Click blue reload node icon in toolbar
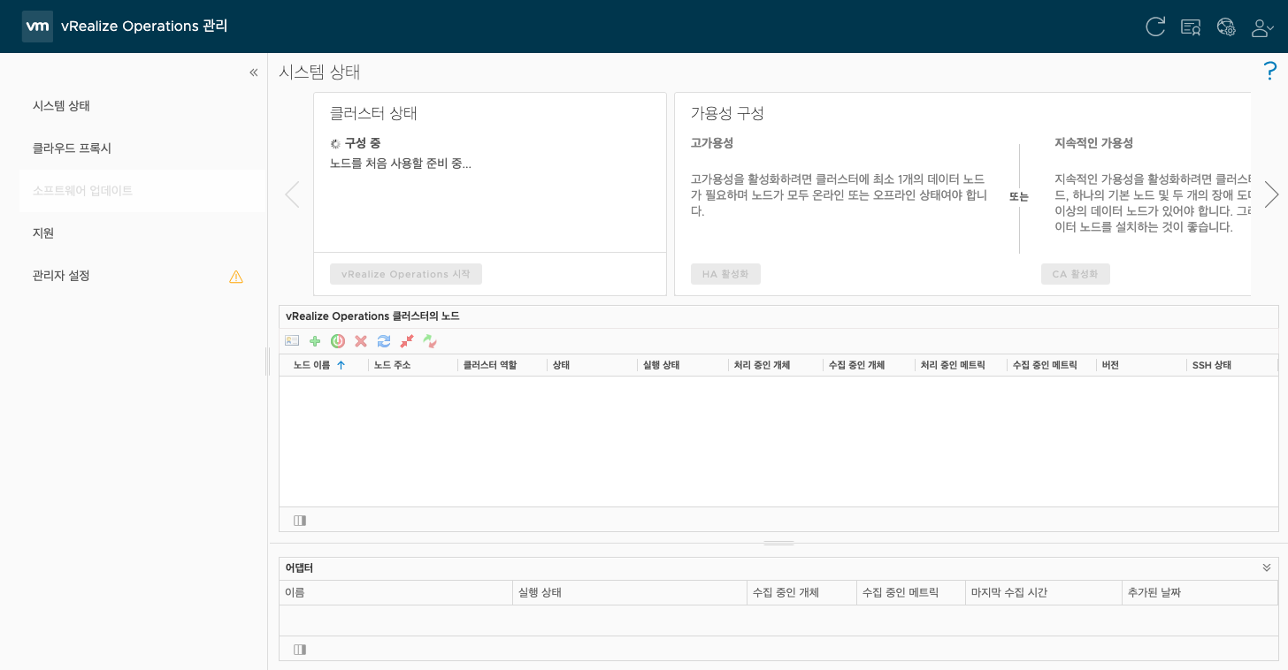 point(384,341)
